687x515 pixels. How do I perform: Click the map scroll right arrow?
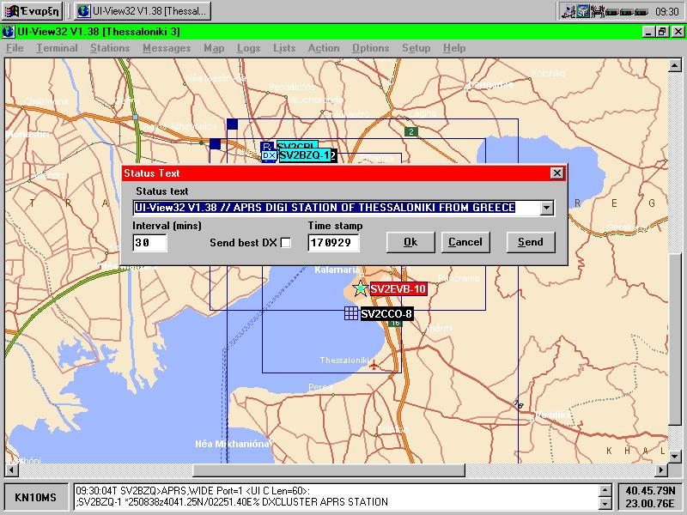661,470
